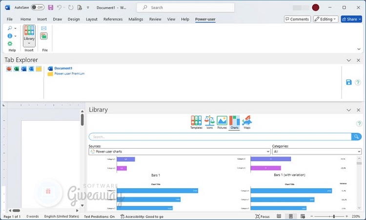Open the Categories dropdown

tap(359, 152)
